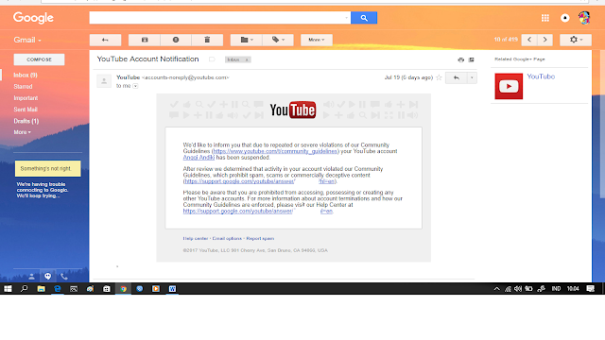Open the contacts tab in chat panel

[x=31, y=277]
